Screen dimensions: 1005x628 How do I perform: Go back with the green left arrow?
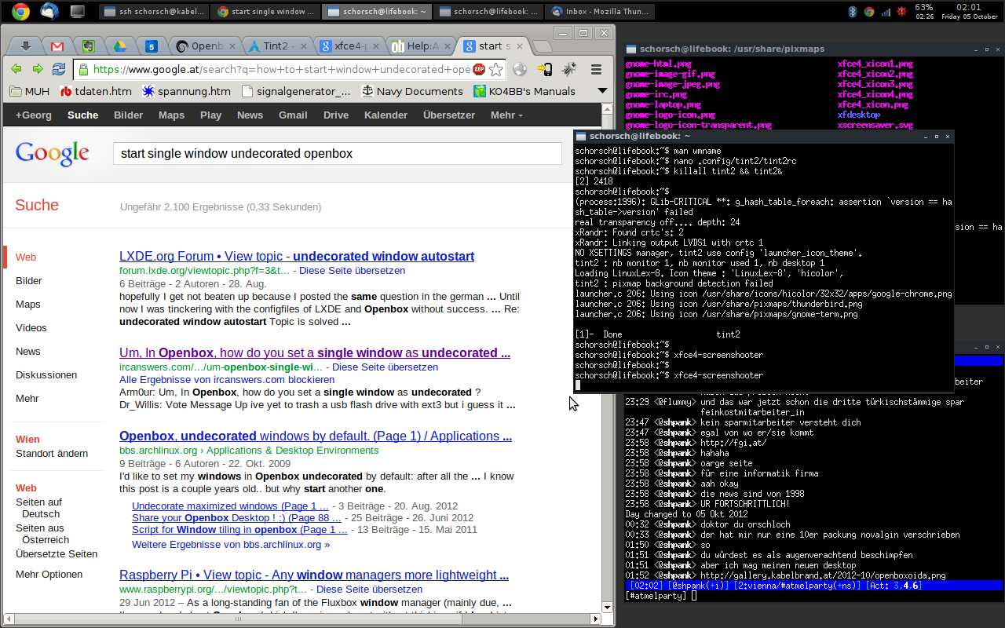click(16, 69)
